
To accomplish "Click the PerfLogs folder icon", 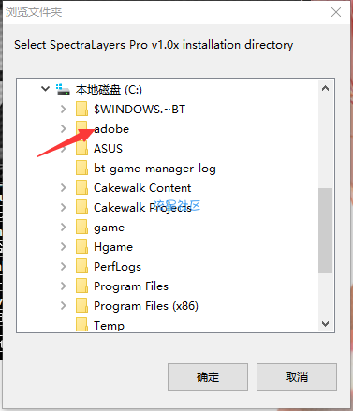I will 81,267.
